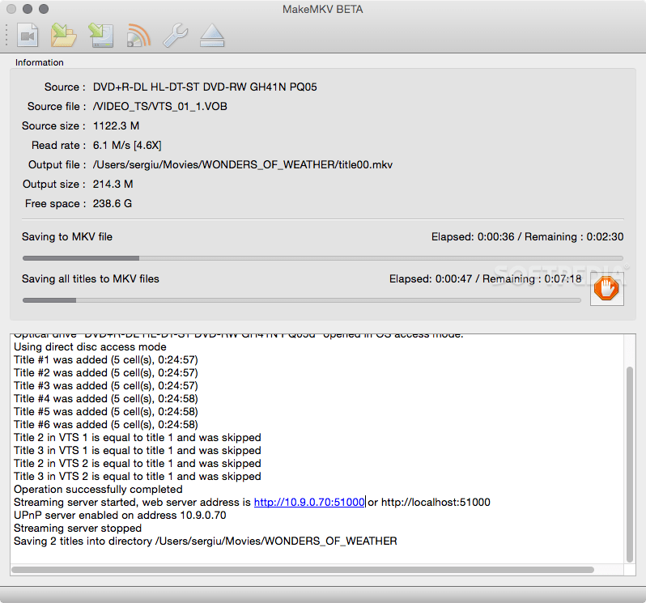Click log line 'Title 2 in VTS 2 is equal'
The width and height of the screenshot is (646, 603).
(137, 463)
